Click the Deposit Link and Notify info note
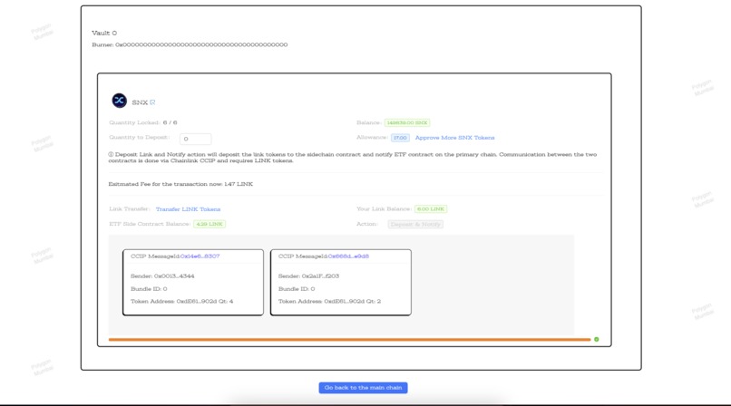Viewport: 731px width, 406px height. 353,158
